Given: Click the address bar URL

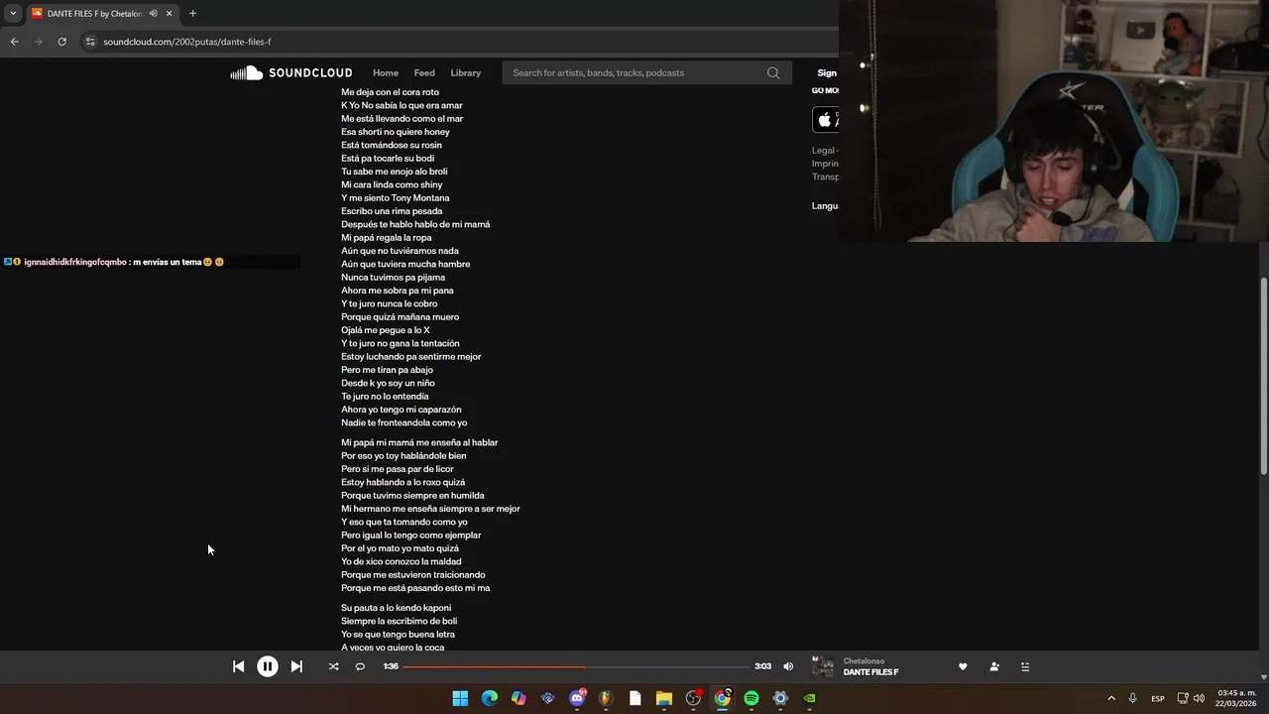Looking at the screenshot, I should click(187, 42).
